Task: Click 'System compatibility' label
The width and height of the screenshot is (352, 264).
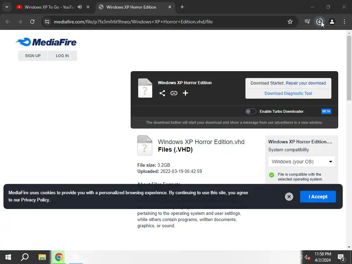Action: click(x=288, y=150)
